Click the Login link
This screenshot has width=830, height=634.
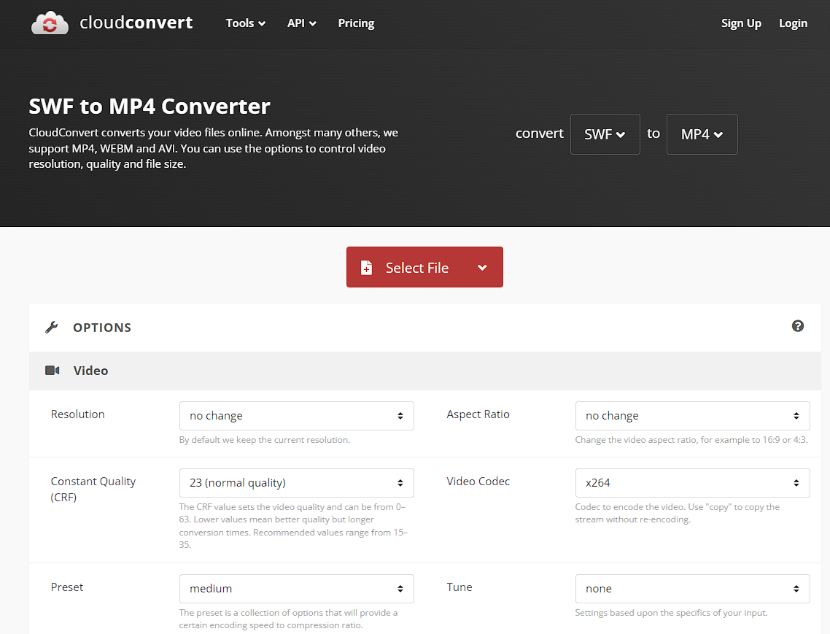(x=793, y=23)
